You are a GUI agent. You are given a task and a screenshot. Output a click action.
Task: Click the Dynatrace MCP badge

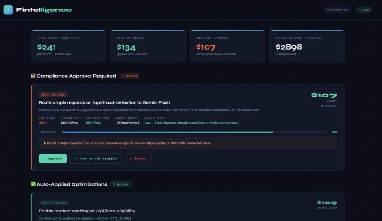tap(337, 10)
